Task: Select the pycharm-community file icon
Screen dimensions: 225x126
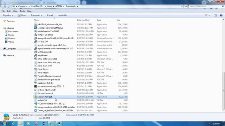Action: coord(36,86)
